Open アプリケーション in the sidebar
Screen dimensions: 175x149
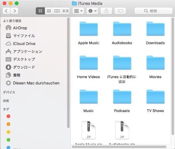[24, 51]
